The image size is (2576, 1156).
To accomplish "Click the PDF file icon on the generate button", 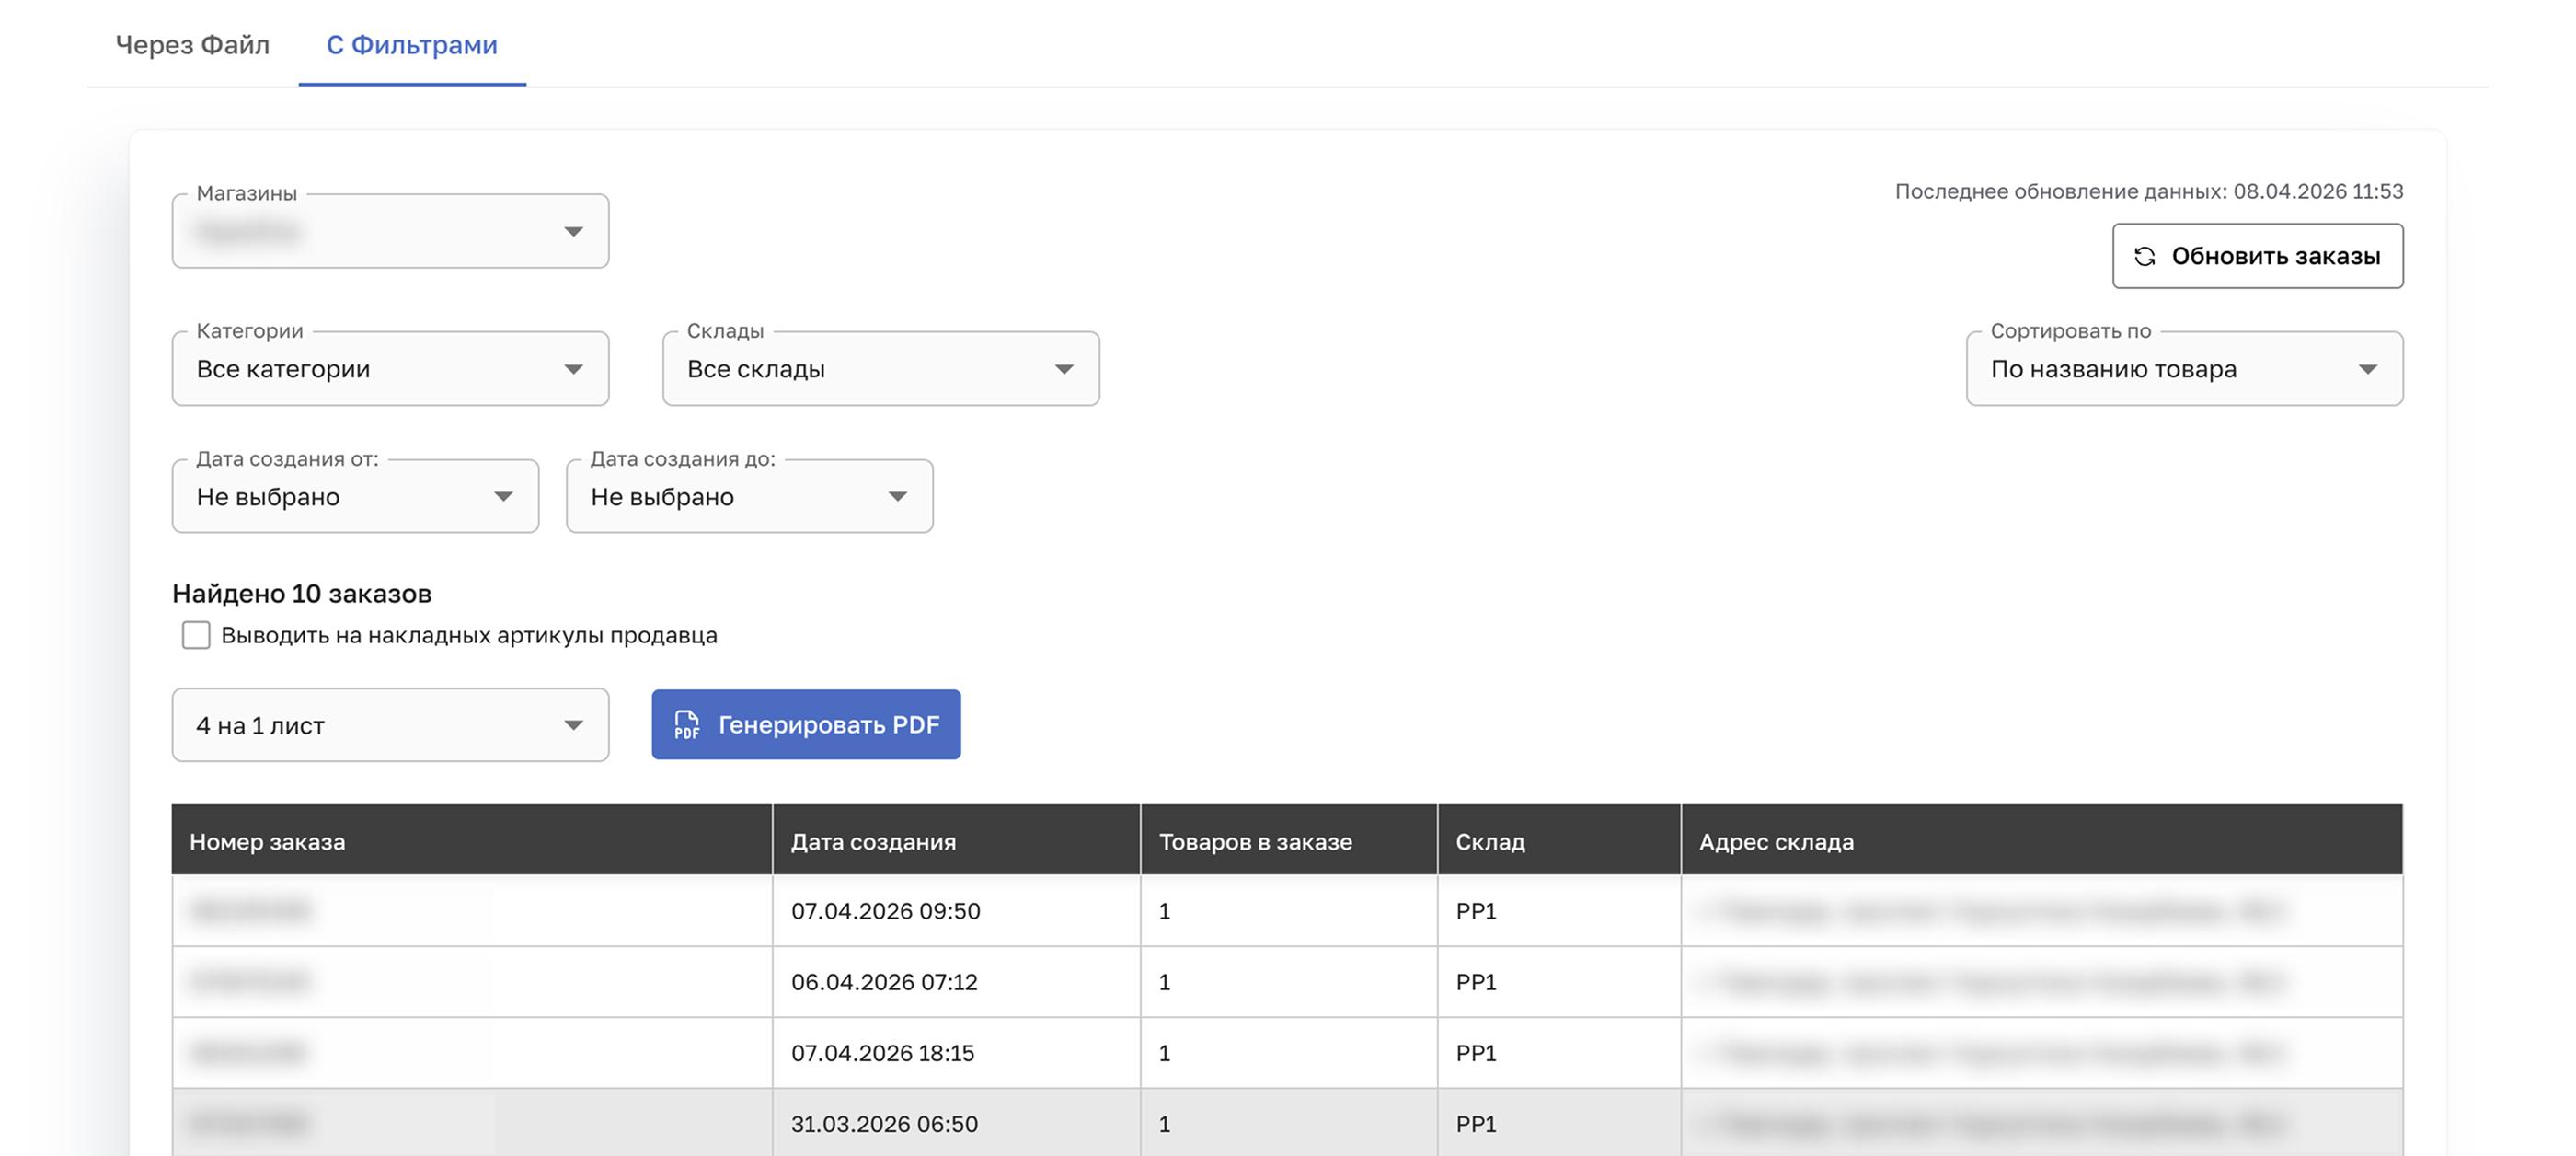I will tap(686, 725).
